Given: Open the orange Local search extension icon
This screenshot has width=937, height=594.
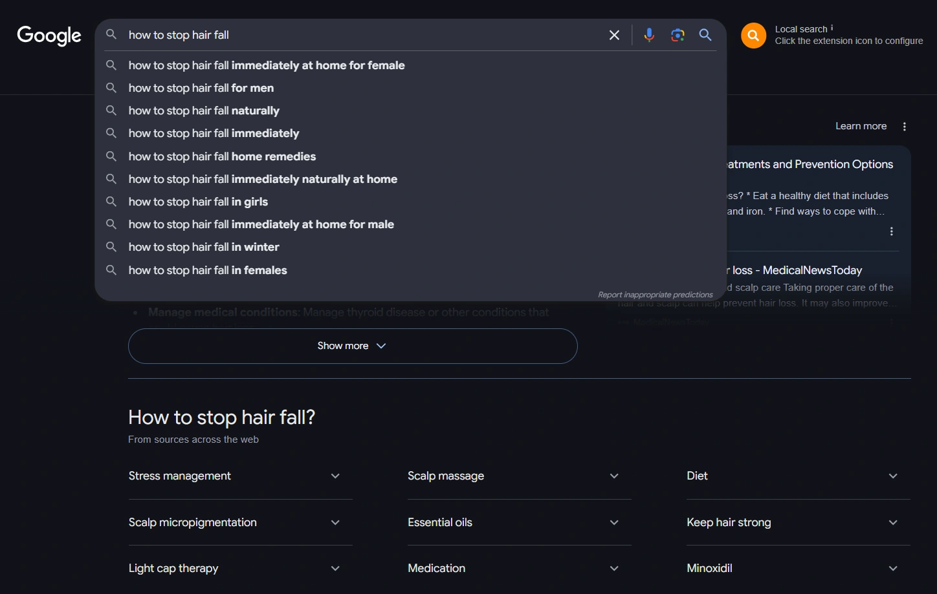Looking at the screenshot, I should (753, 36).
